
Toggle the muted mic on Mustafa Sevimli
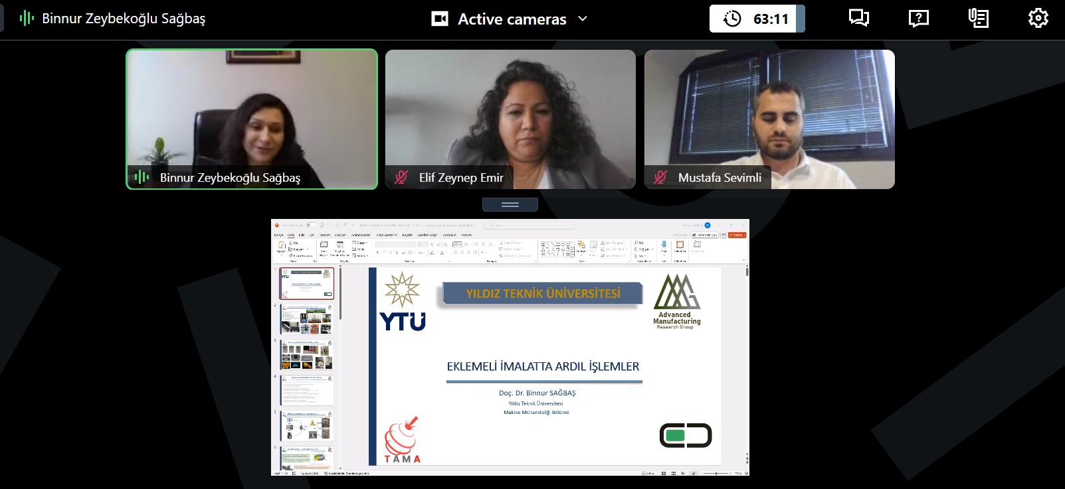click(x=660, y=177)
